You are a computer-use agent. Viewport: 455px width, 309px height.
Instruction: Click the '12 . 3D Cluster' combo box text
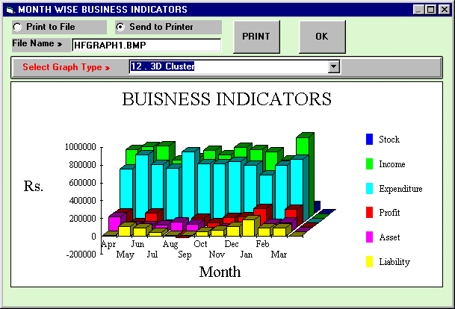pos(162,66)
